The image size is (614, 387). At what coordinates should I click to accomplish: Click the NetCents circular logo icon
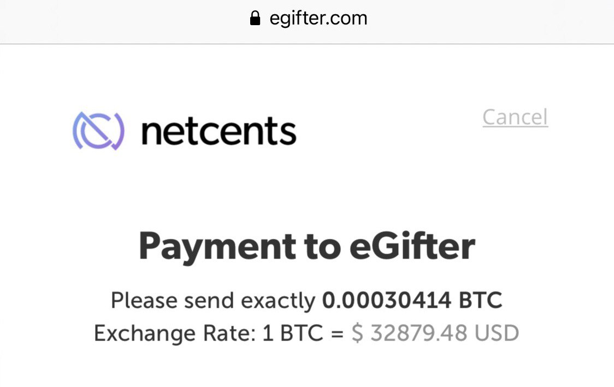click(97, 131)
